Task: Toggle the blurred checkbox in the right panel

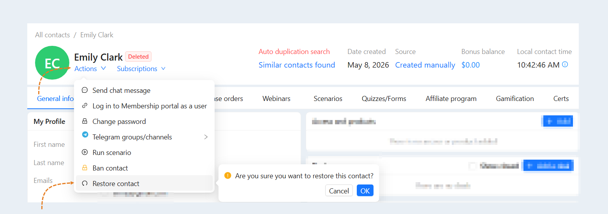Action: click(x=472, y=166)
